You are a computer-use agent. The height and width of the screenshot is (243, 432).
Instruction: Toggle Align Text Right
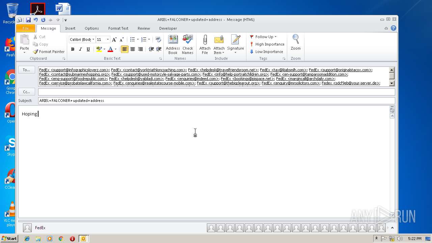coord(140,49)
